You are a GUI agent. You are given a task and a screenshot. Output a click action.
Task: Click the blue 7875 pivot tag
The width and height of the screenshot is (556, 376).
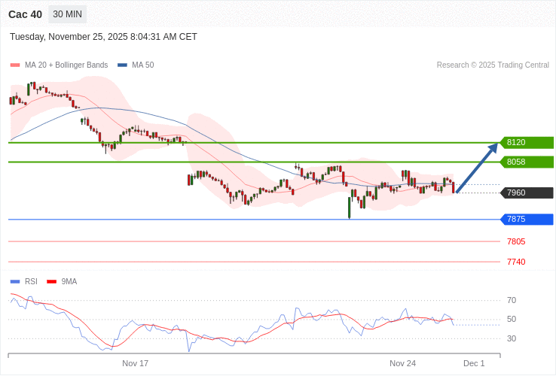click(x=527, y=219)
